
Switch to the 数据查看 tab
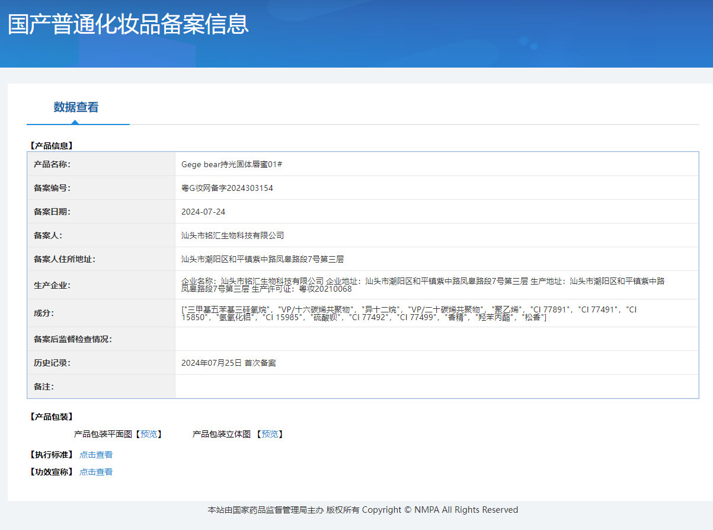tap(76, 107)
